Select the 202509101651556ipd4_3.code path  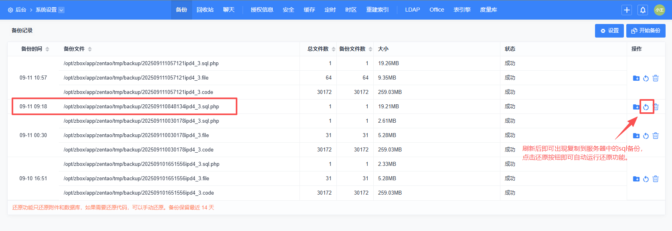(139, 193)
